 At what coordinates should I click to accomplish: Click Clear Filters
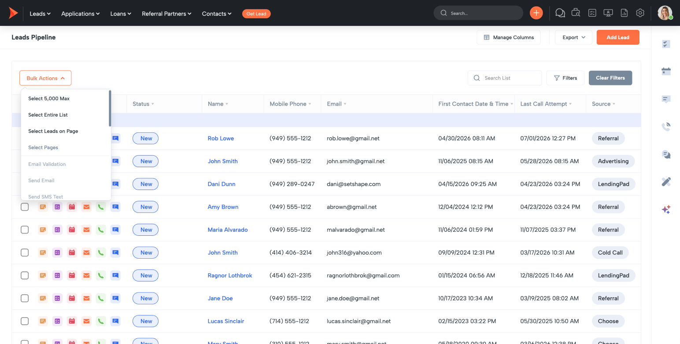(610, 78)
